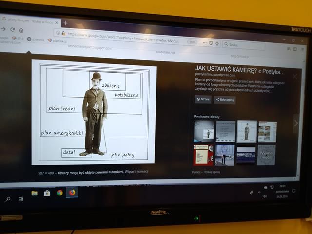Open the poetykafilmu.wordpress.com source link

pos(215,75)
